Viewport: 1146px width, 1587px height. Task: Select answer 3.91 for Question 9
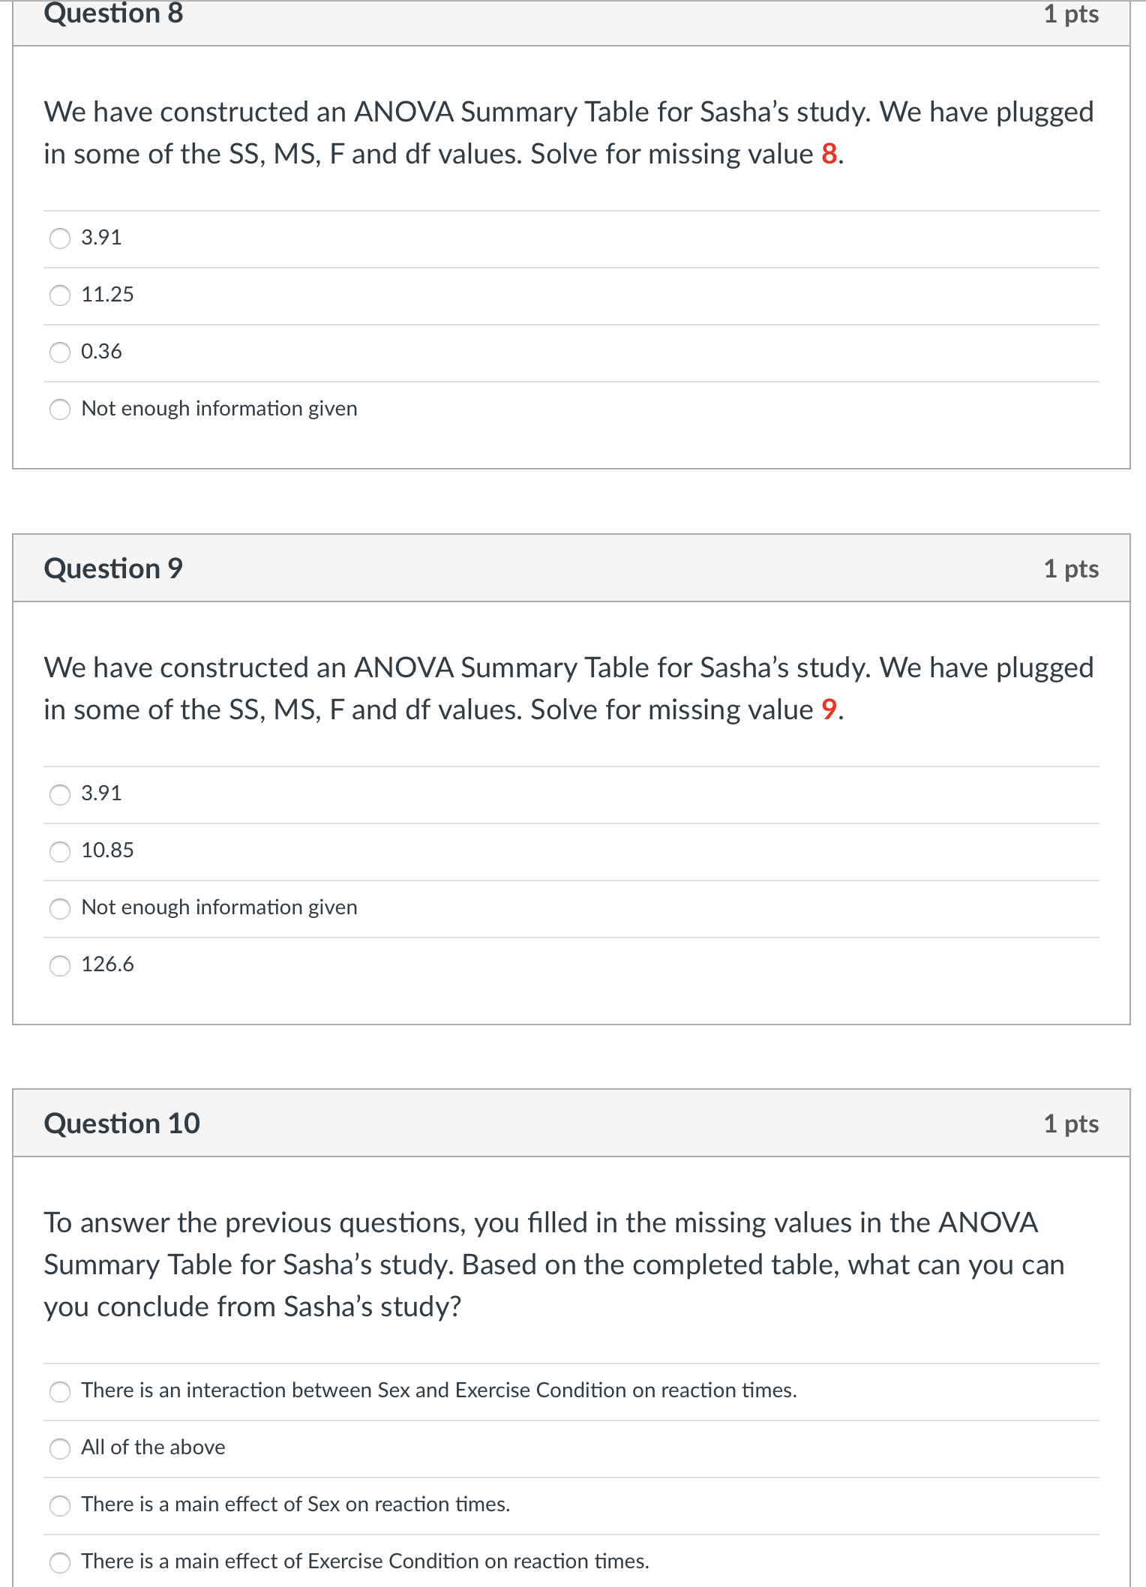pos(60,795)
